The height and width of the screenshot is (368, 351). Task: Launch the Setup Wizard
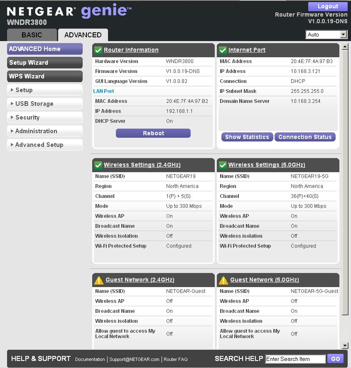tap(44, 63)
